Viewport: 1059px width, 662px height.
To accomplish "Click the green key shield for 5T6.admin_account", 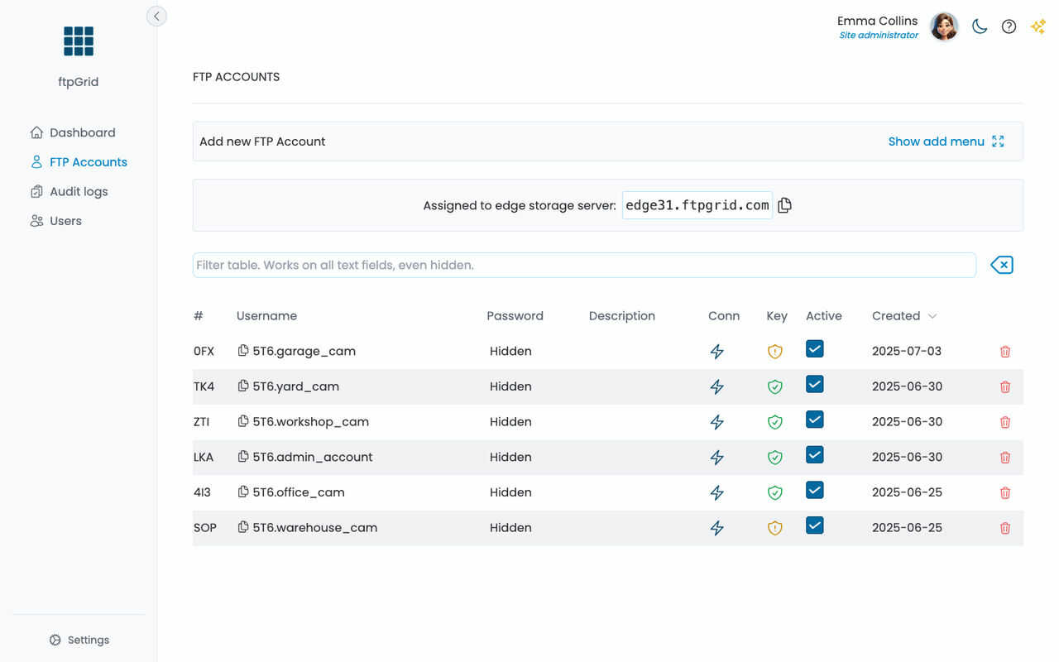I will tap(774, 457).
